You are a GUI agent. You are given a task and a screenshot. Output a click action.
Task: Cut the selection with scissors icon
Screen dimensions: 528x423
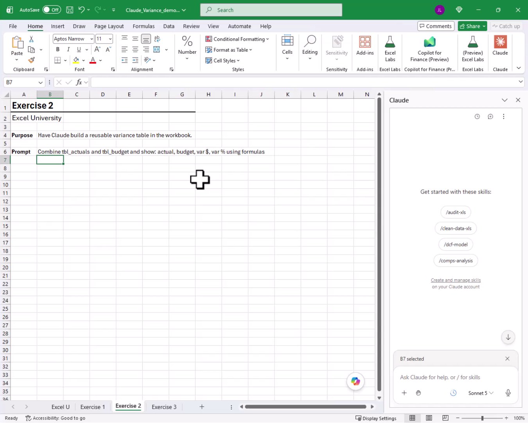point(31,39)
